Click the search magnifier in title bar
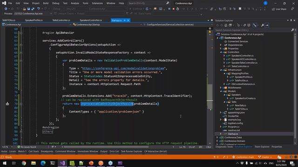This screenshot has height=167, width=298. pyautogui.click(x=168, y=3)
